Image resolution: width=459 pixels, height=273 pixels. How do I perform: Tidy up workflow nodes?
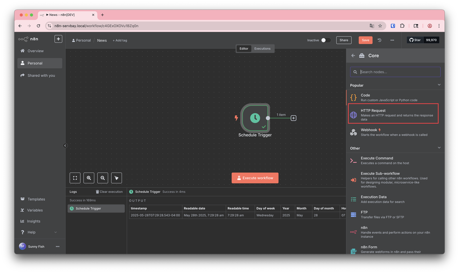(x=117, y=178)
